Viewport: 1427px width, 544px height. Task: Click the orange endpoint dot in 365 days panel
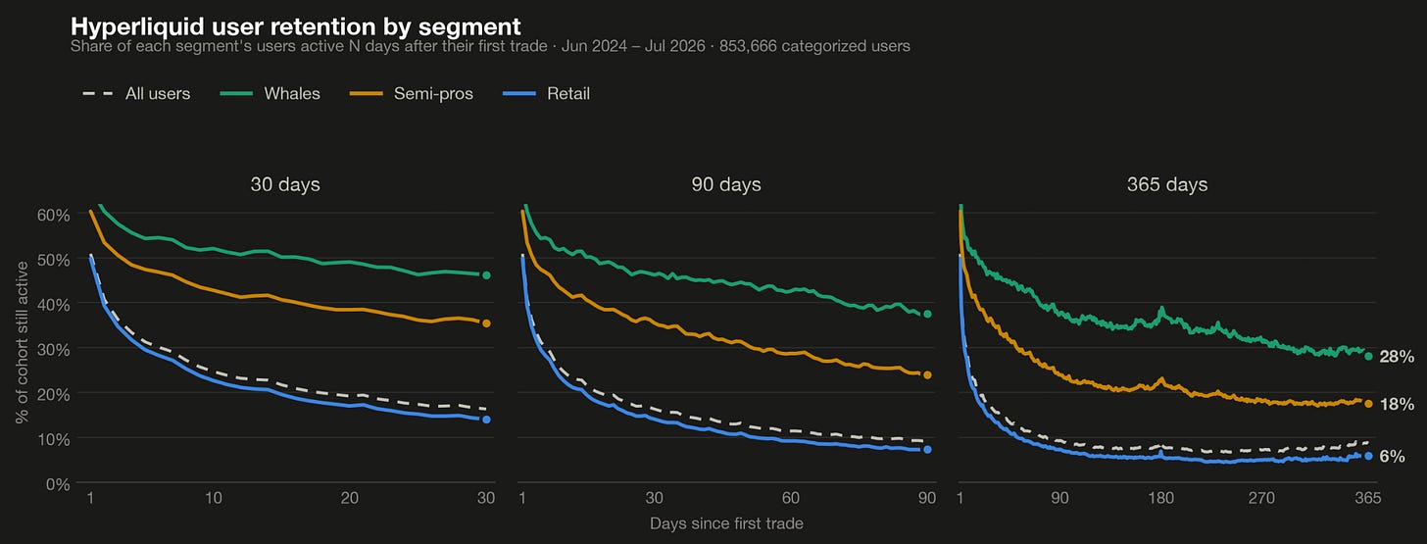[x=1368, y=403]
